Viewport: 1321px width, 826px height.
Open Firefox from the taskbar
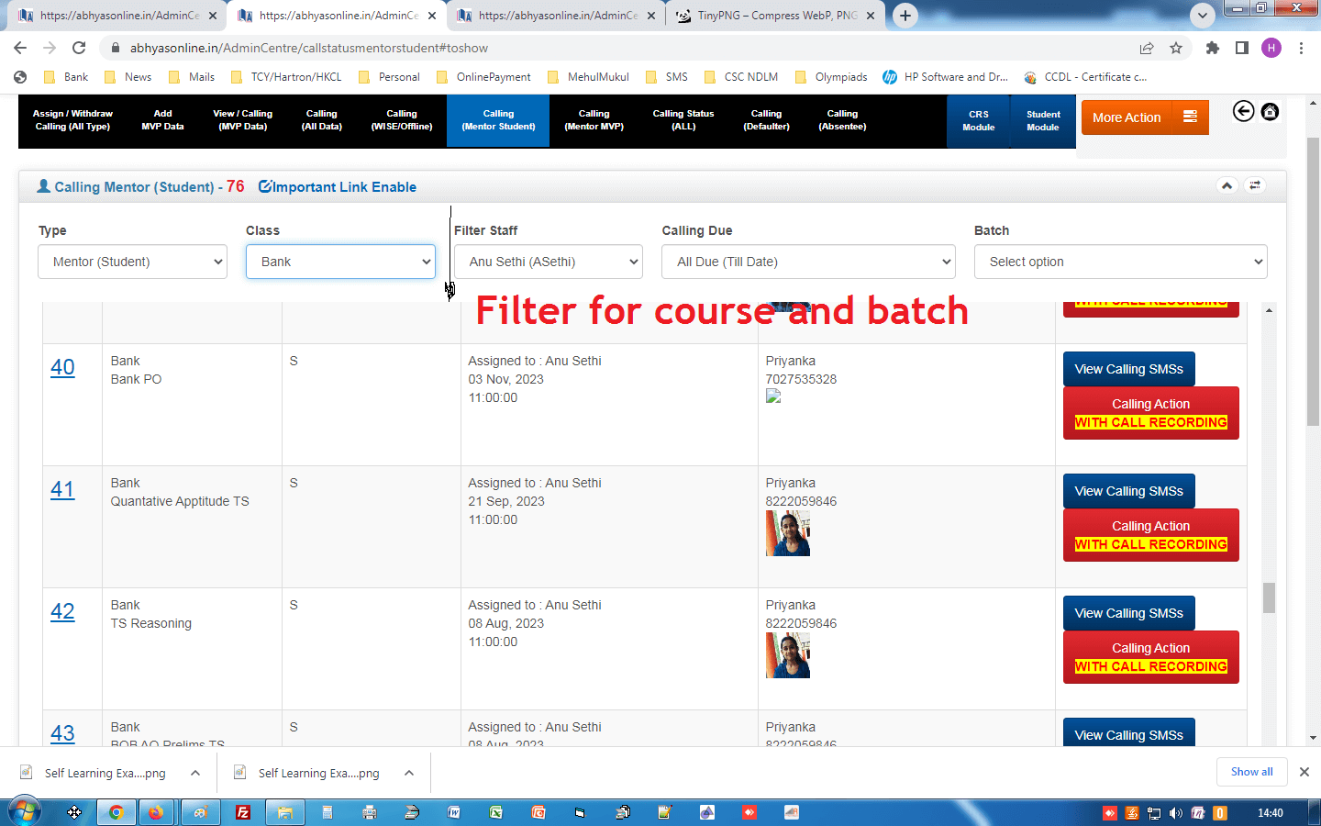156,812
